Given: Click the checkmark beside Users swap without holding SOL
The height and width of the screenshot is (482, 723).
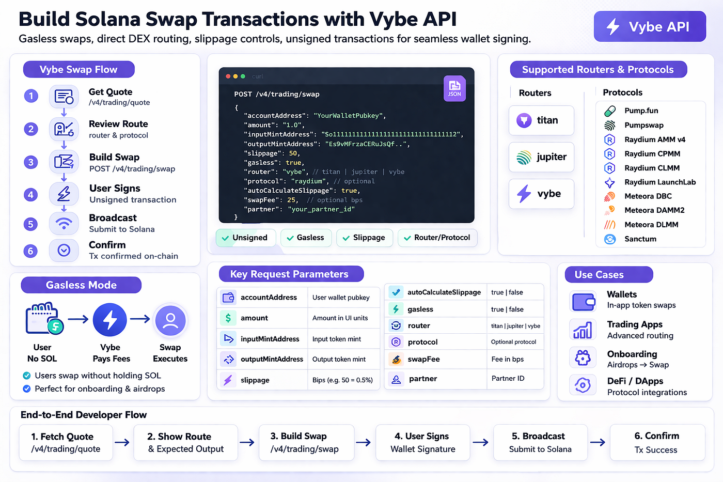Looking at the screenshot, I should pos(27,376).
